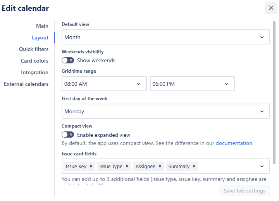This screenshot has height=201, width=279.
Task: Open the External calendars tab
Action: [26, 84]
